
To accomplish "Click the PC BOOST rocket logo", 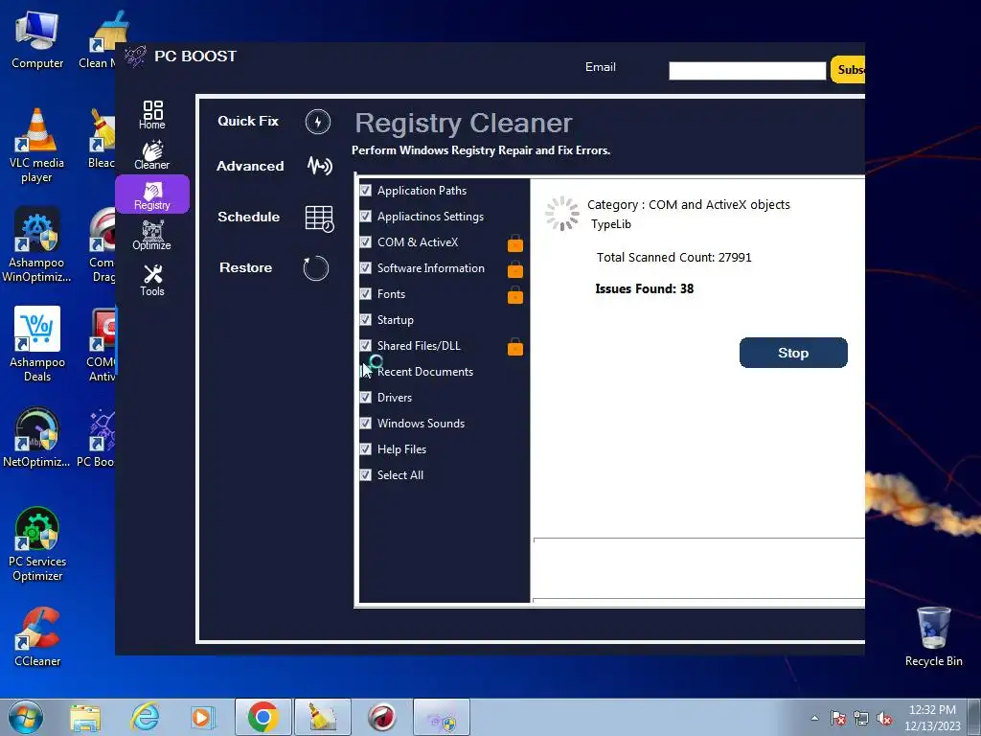I will coord(135,57).
